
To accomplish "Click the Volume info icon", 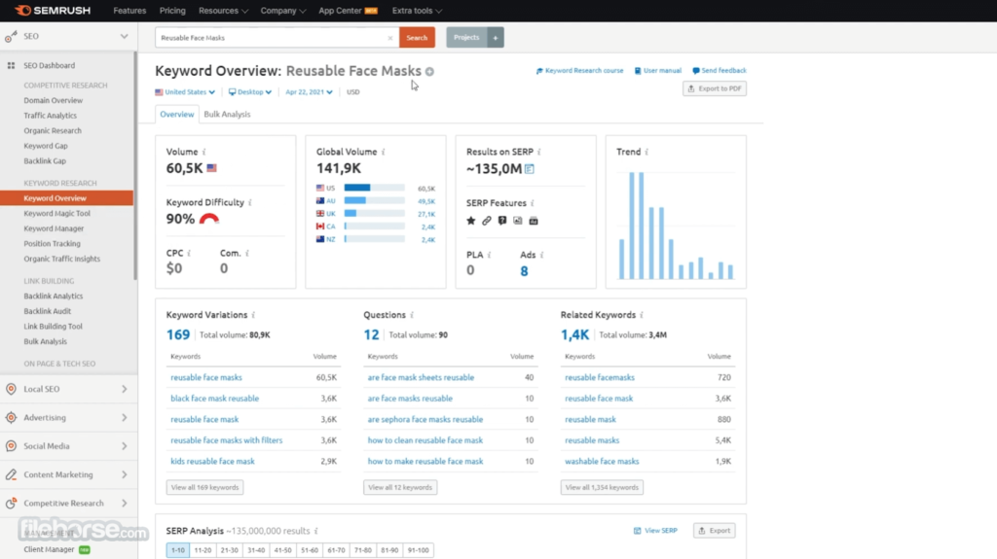I will [x=204, y=153].
